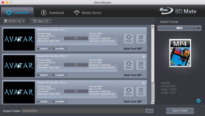The image size is (205, 116).
Task: Edit the red_bird_Title_2 video
Action: pyautogui.click(x=141, y=65)
